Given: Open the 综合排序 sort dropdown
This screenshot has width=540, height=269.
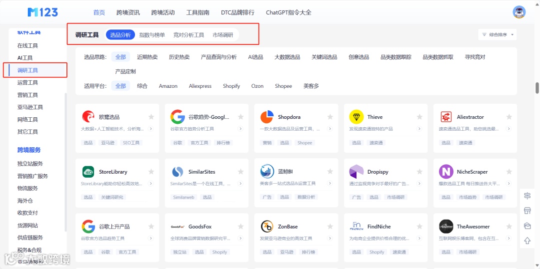Looking at the screenshot, I should tap(497, 35).
